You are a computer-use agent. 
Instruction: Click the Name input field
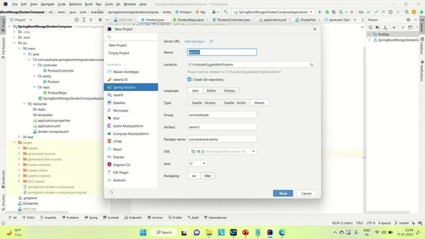point(222,52)
